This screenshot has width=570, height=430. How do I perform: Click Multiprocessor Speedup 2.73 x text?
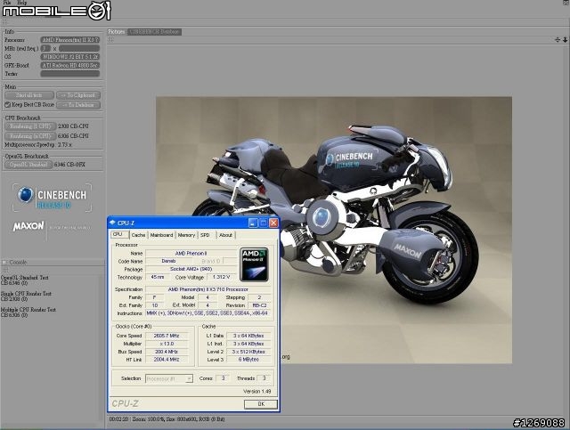(38, 144)
